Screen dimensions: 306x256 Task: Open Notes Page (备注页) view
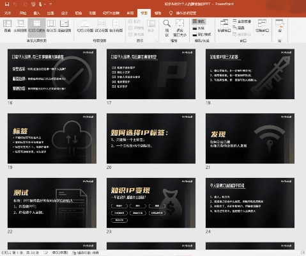point(51,26)
